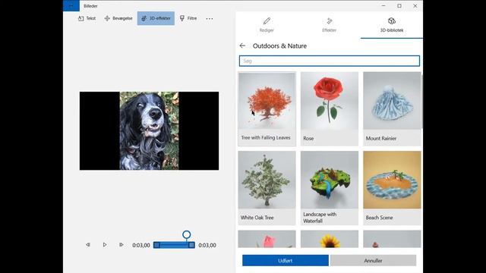Click the dog video preview

coord(149,130)
